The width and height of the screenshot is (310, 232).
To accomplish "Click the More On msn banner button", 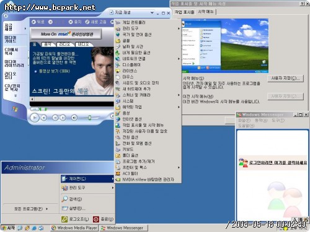I will point(66,34).
